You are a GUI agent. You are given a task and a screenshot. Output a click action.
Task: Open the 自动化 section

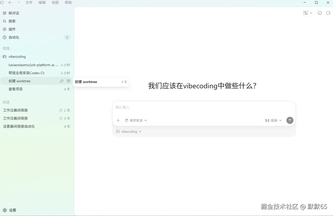pyautogui.click(x=37, y=37)
